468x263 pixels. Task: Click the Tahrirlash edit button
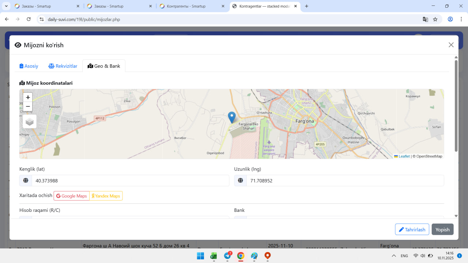tap(412, 229)
